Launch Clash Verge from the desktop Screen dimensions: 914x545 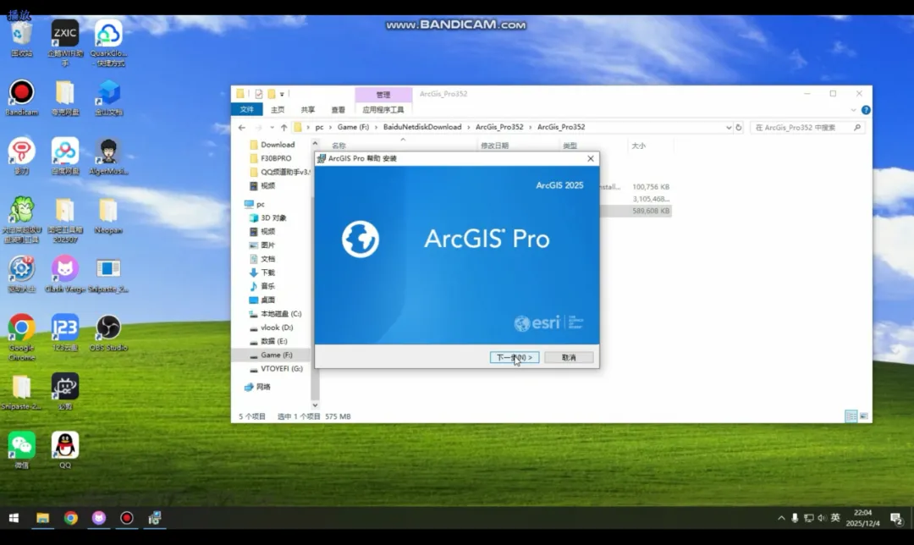click(64, 274)
